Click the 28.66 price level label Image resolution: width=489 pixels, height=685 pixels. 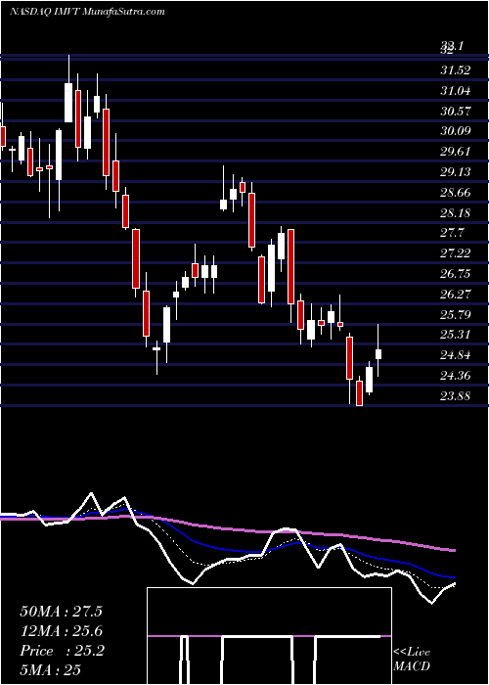[456, 193]
